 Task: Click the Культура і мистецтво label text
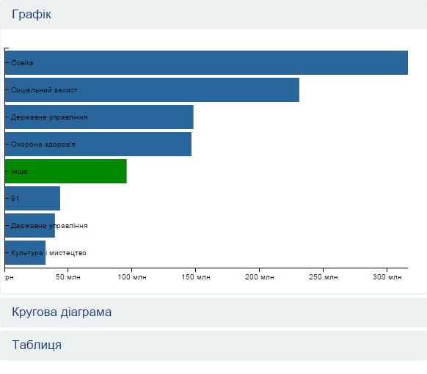pos(48,253)
